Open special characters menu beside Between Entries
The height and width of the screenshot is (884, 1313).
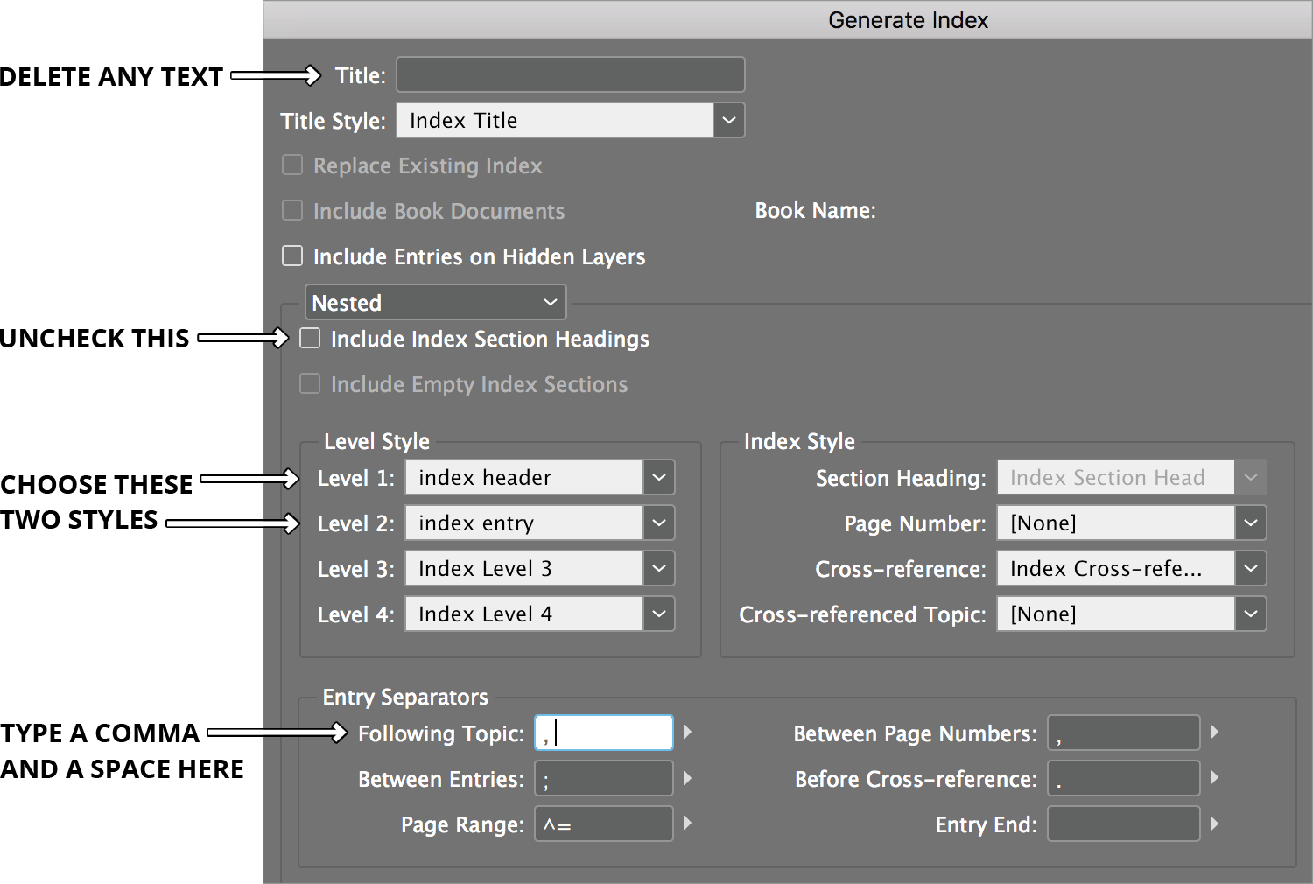tap(686, 777)
